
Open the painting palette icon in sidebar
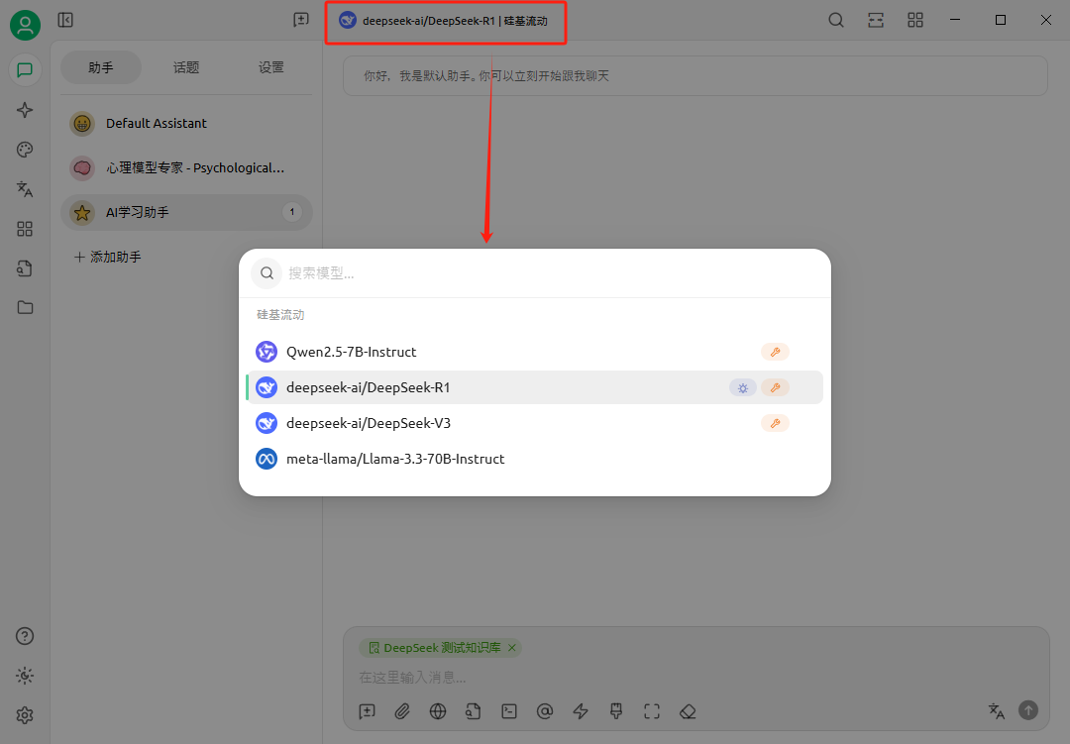[x=25, y=150]
